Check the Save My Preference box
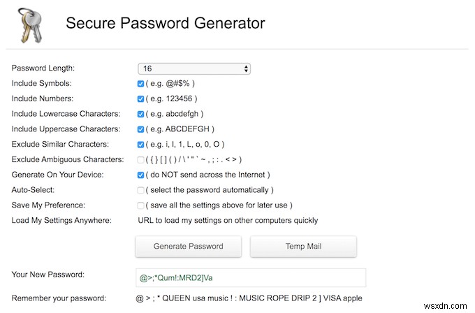This screenshot has width=475, height=313. pos(141,205)
